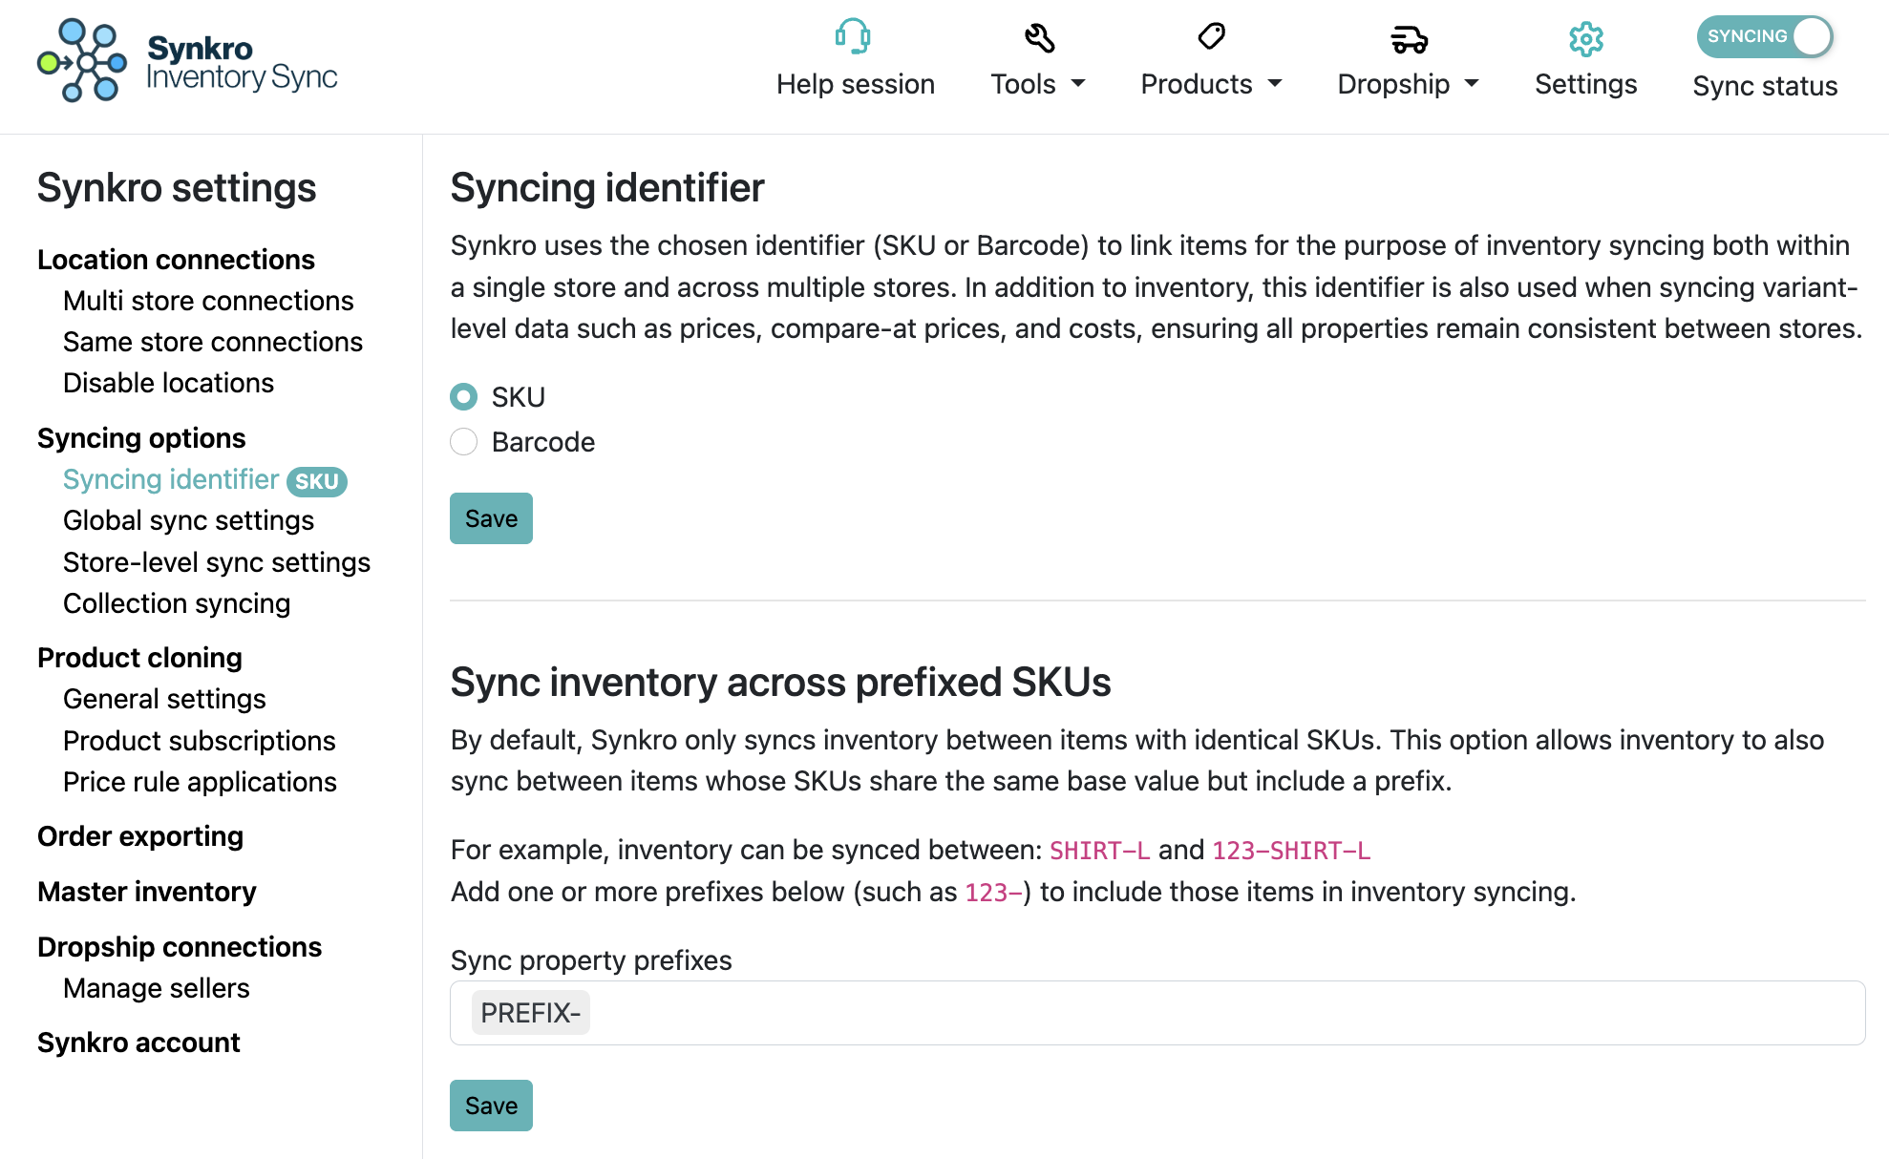Expand the Tools dropdown menu
The width and height of the screenshot is (1889, 1159).
tap(1041, 84)
